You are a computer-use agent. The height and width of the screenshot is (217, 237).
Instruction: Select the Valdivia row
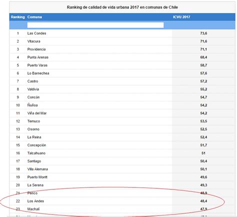coord(122,89)
